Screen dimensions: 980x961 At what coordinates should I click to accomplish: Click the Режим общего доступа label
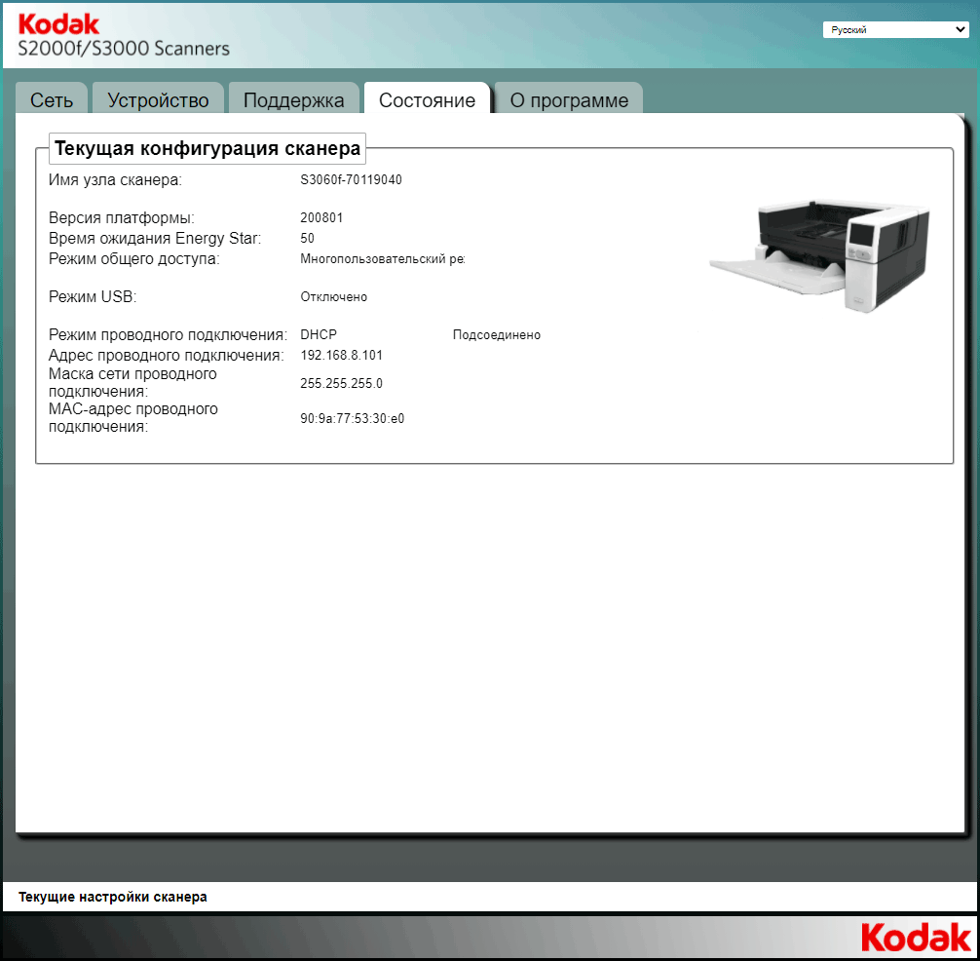point(134,259)
